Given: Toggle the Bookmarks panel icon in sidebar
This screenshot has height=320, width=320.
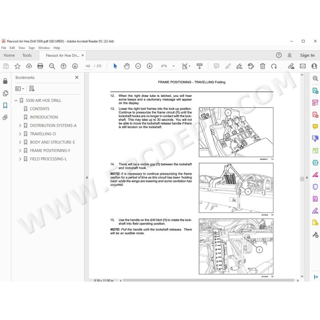Looking at the screenshot, I should click(5, 106).
